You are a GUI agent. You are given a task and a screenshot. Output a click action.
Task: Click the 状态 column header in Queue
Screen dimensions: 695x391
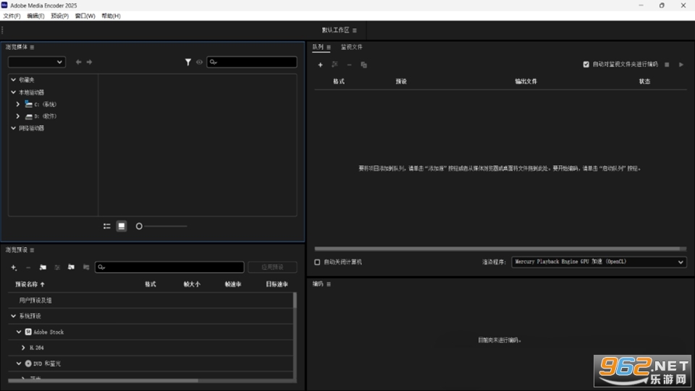[644, 82]
